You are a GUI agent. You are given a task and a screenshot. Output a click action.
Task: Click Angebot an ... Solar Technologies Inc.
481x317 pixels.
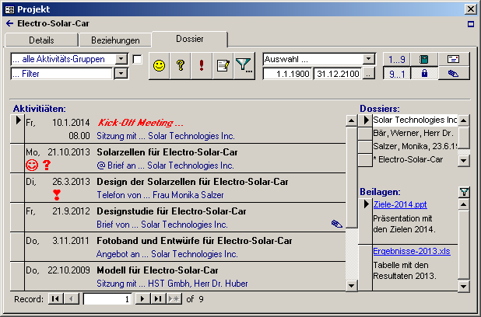[x=167, y=254]
